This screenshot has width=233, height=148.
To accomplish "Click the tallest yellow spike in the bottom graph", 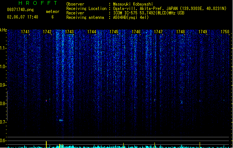I will coord(46,144).
